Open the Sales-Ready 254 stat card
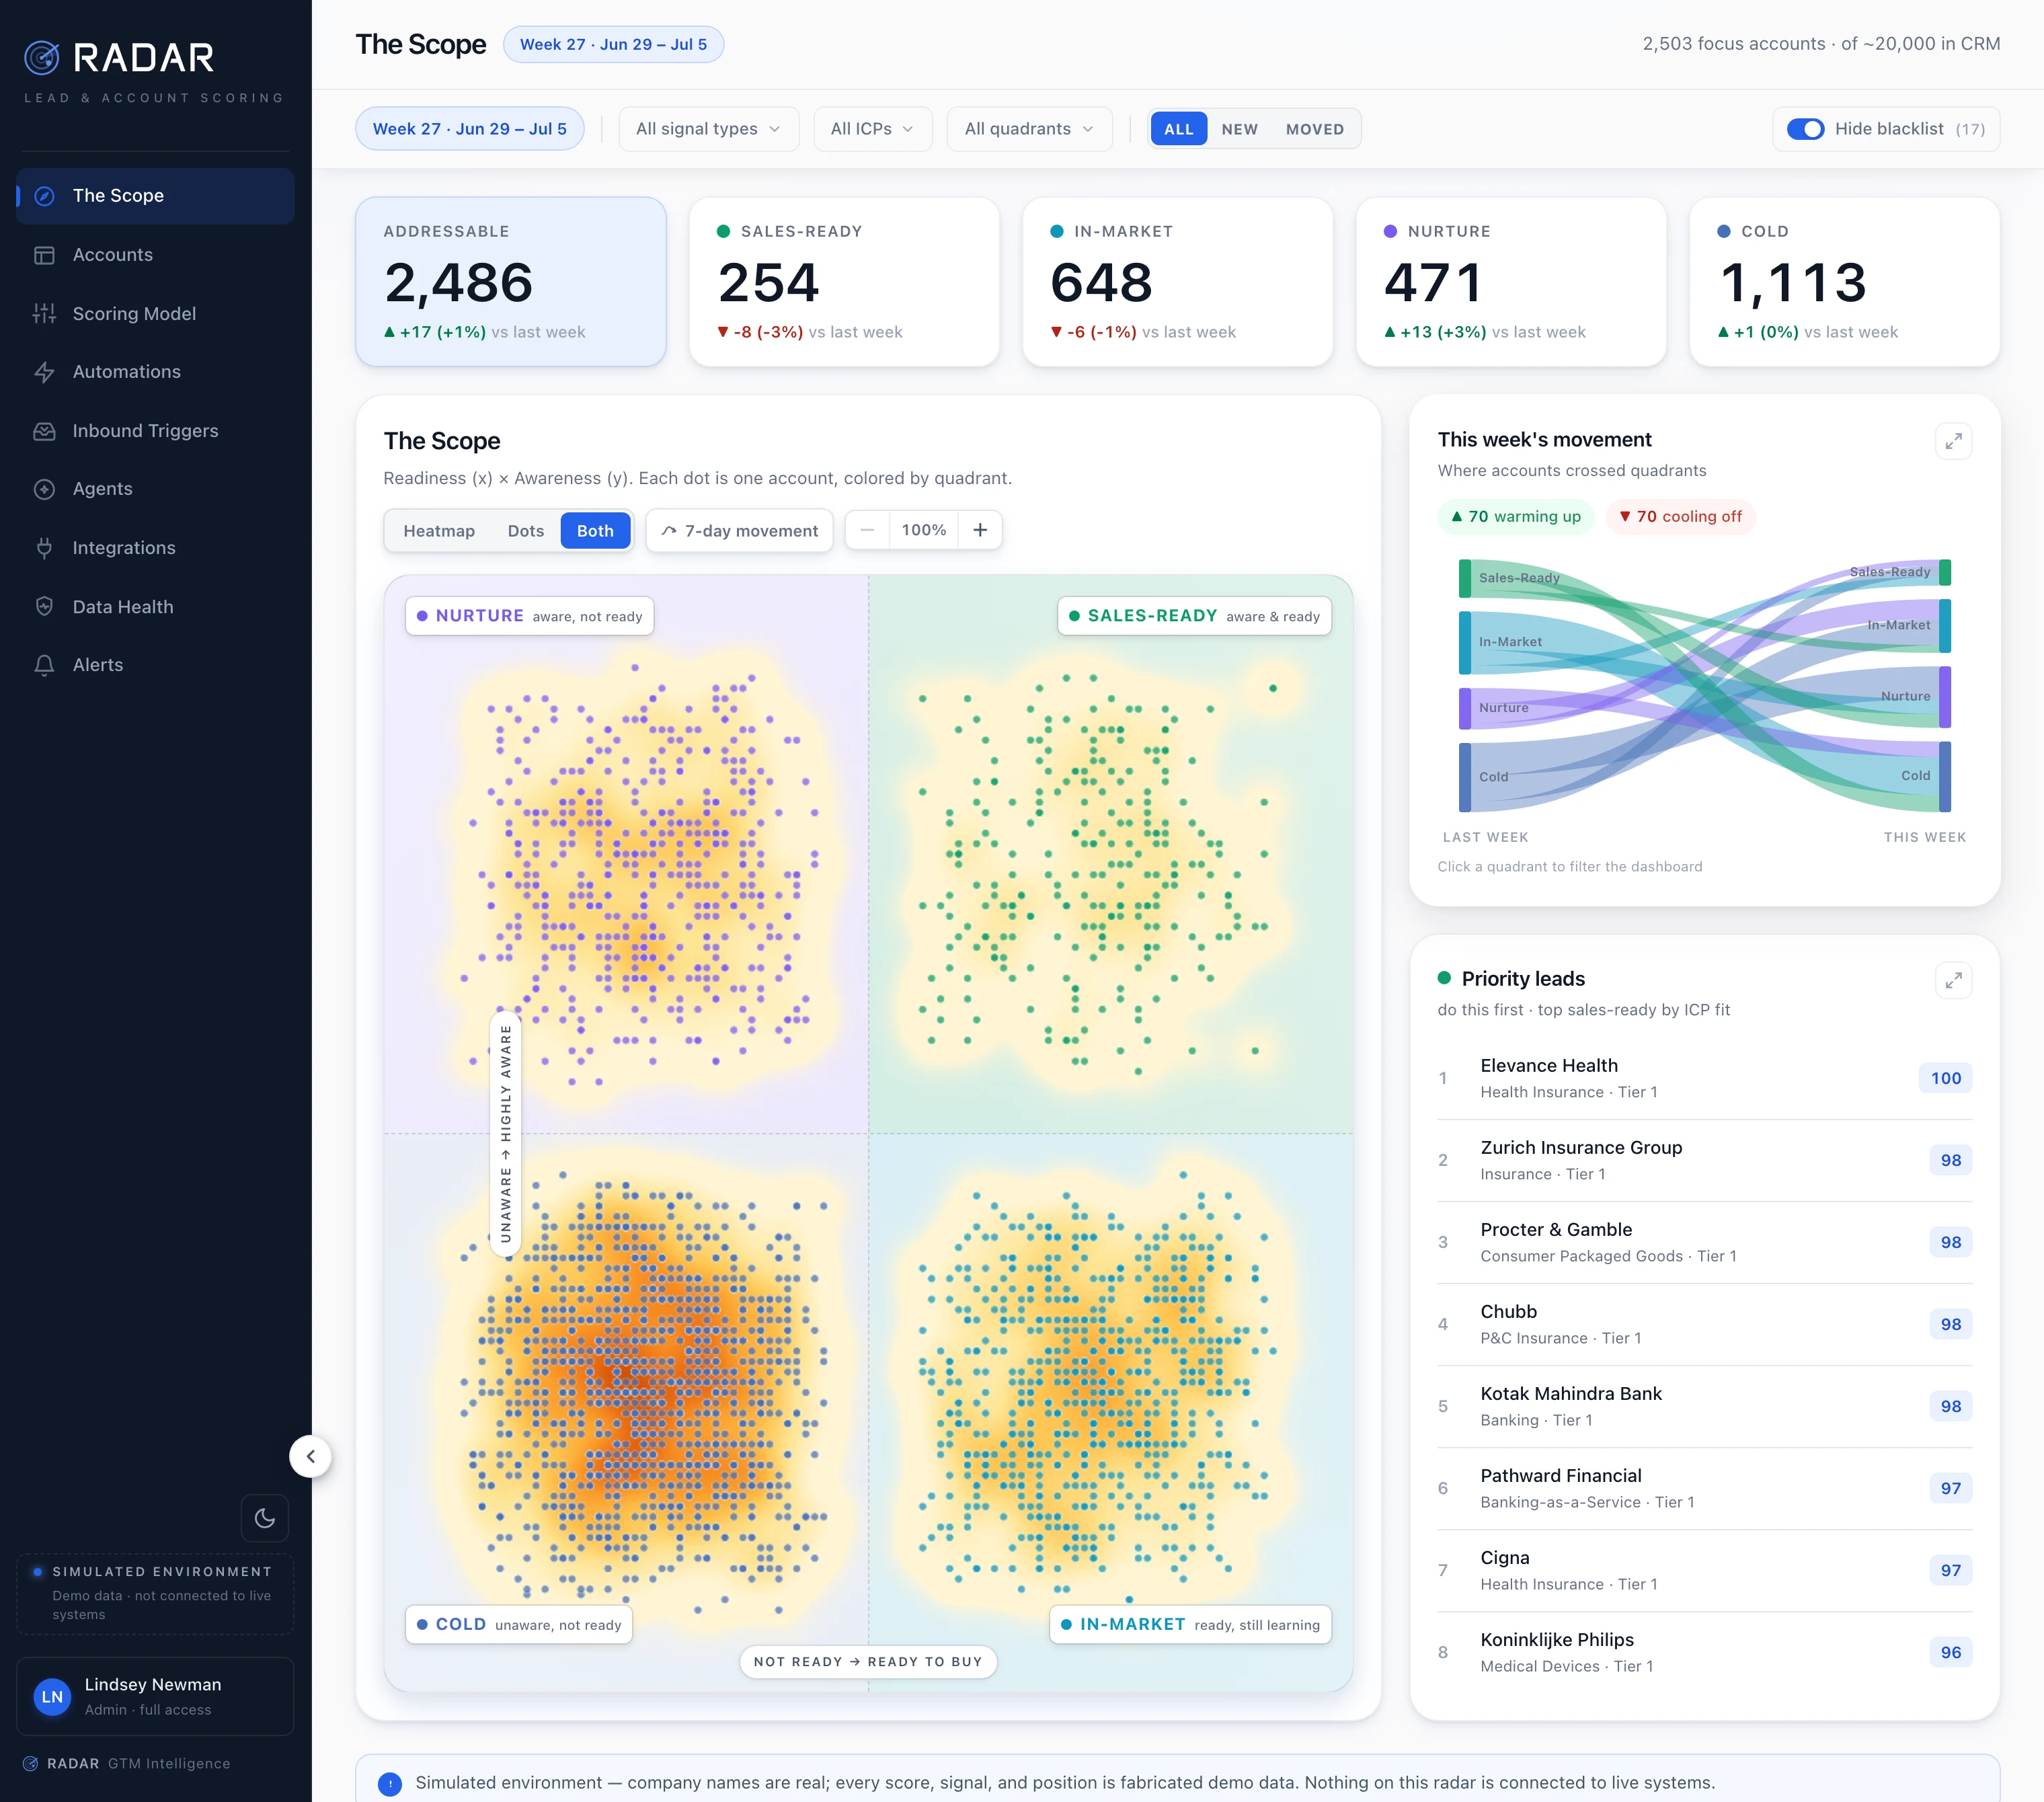2044x1802 pixels. click(844, 282)
